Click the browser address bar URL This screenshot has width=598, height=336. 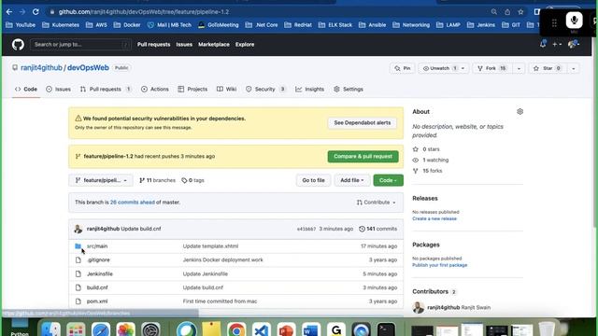[143, 12]
